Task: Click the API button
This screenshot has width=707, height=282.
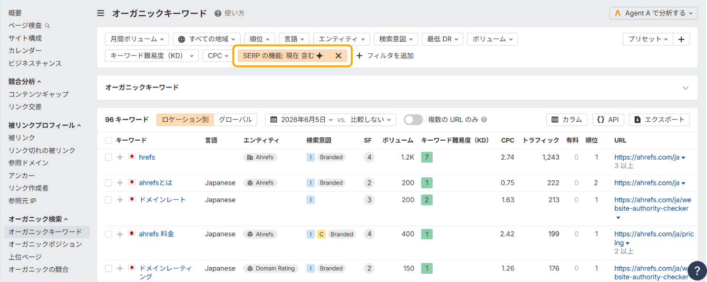Action: coord(608,119)
